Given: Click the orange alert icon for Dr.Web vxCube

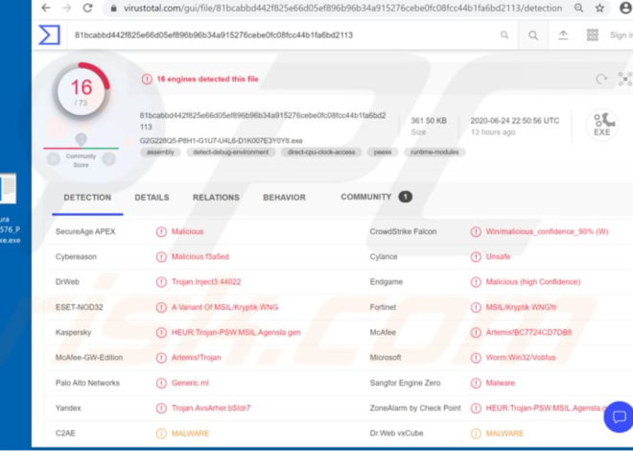Looking at the screenshot, I should click(x=476, y=434).
